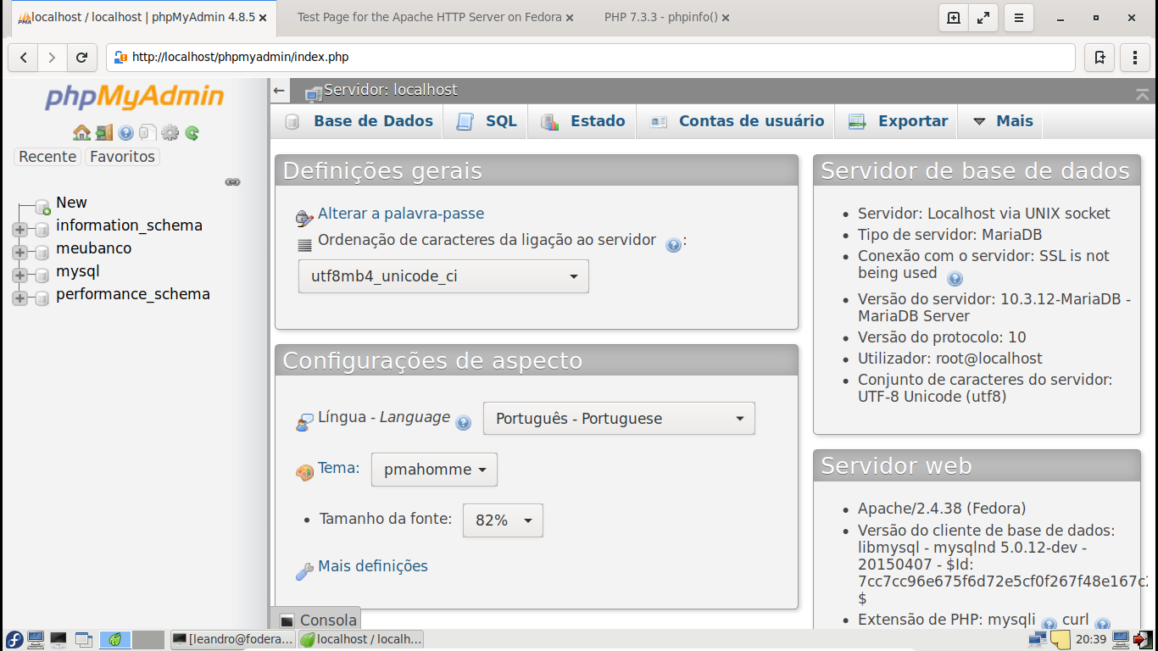Click the Mais definições link
This screenshot has height=651, width=1158.
373,566
